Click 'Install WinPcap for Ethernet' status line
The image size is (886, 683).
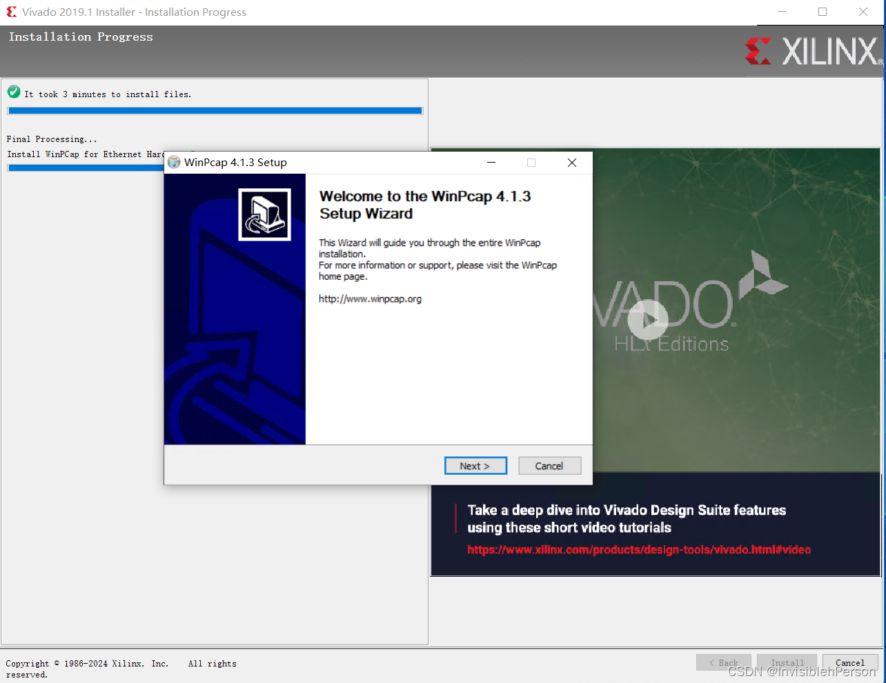pyautogui.click(x=86, y=154)
